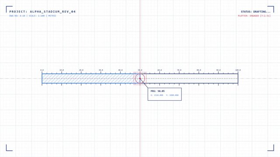
Task: Click the 60.0 ruler label
Action: click(159, 70)
